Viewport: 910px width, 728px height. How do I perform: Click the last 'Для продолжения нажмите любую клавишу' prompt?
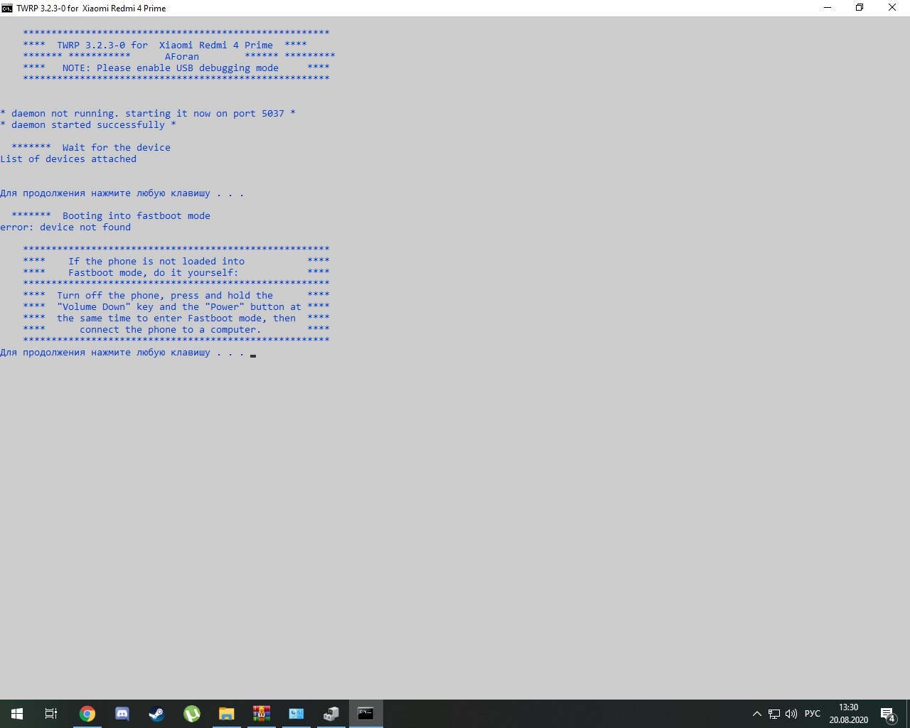coord(122,353)
